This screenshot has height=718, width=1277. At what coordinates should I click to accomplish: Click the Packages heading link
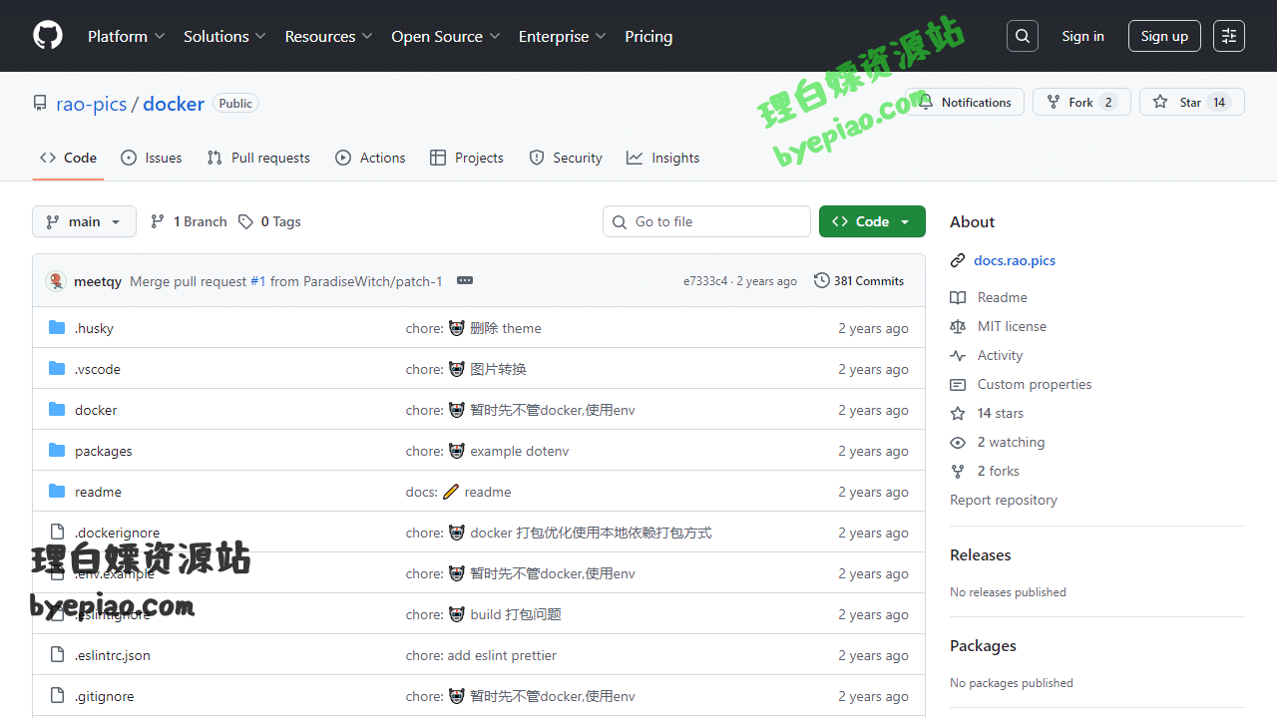(x=983, y=645)
